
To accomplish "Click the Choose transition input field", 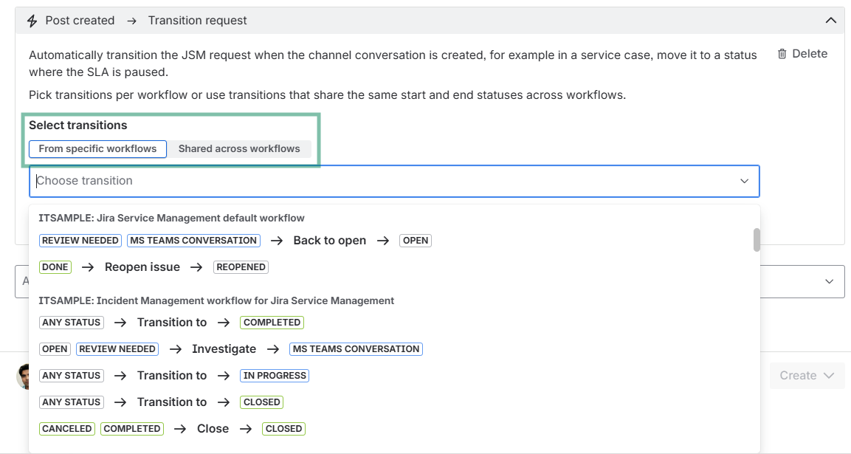I will click(394, 181).
